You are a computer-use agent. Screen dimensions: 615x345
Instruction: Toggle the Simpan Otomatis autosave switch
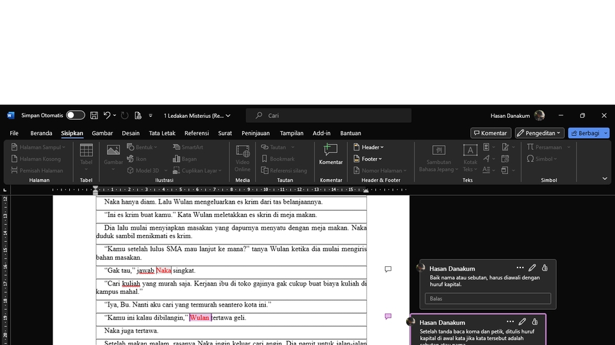[76, 115]
